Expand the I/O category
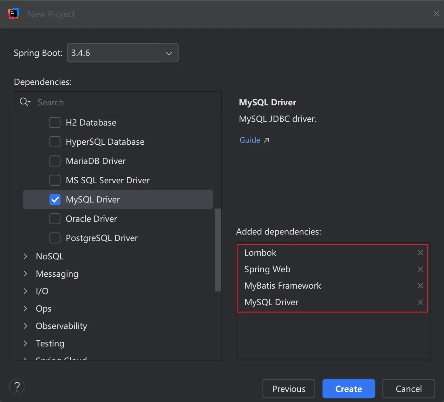Screen dimensions: 444x402 click(x=25, y=291)
